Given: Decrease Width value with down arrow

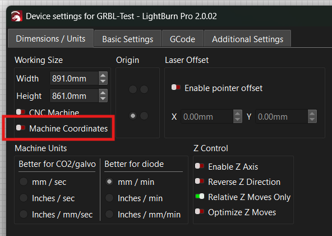Looking at the screenshot, I should [103, 81].
